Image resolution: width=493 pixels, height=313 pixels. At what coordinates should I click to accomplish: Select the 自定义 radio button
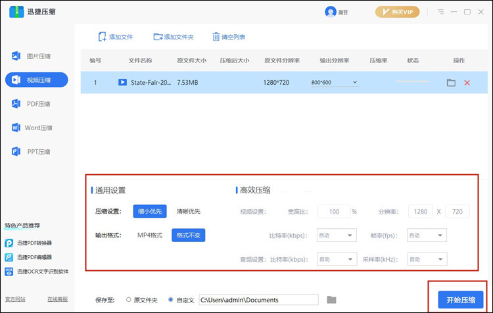pyautogui.click(x=170, y=299)
